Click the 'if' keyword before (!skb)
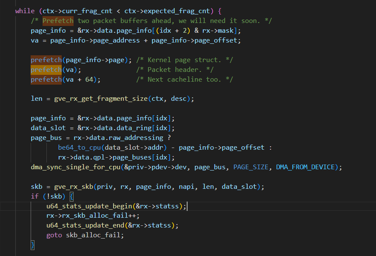Viewport: 376px width, 256px height. (x=34, y=196)
